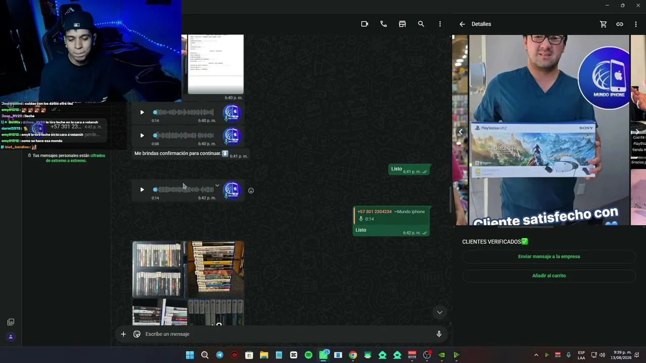Select the 'CLIENTES VERIFICADOS' product title
This screenshot has width=646, height=363.
click(495, 242)
